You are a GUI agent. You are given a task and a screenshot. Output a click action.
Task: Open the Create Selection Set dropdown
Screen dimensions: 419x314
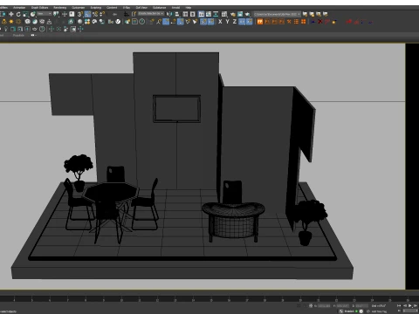coord(151,14)
